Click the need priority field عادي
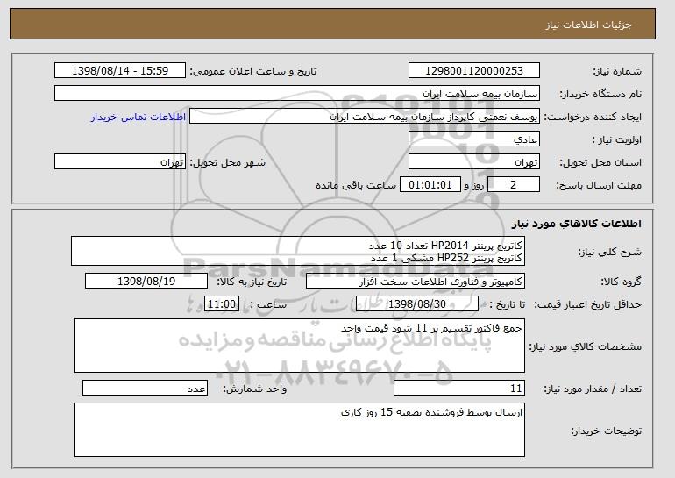 coord(474,139)
